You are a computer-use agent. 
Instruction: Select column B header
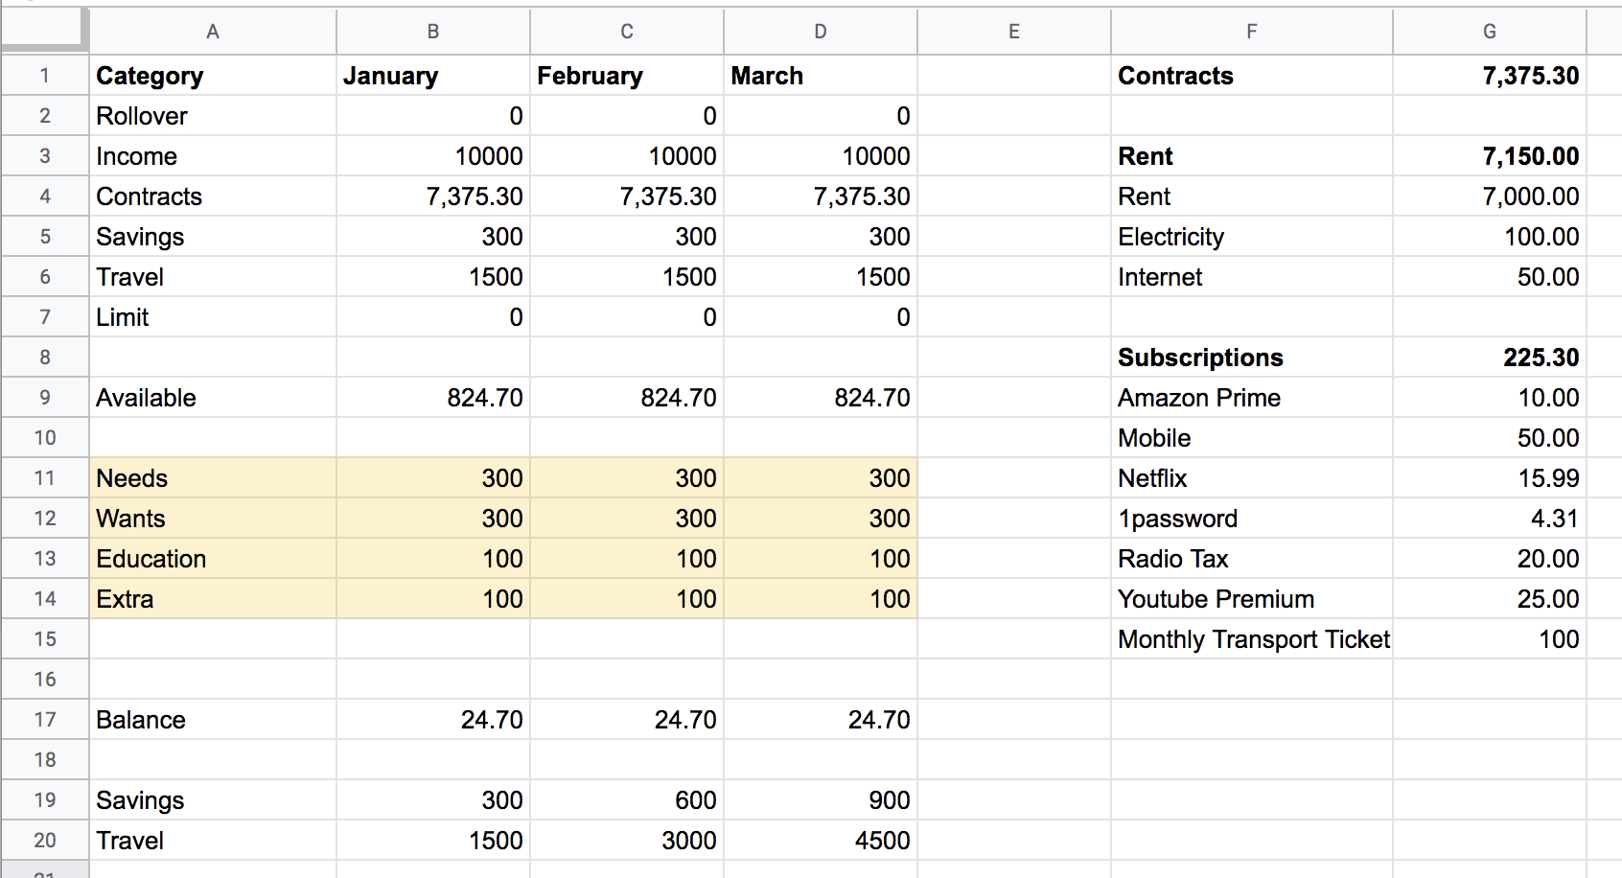point(433,32)
